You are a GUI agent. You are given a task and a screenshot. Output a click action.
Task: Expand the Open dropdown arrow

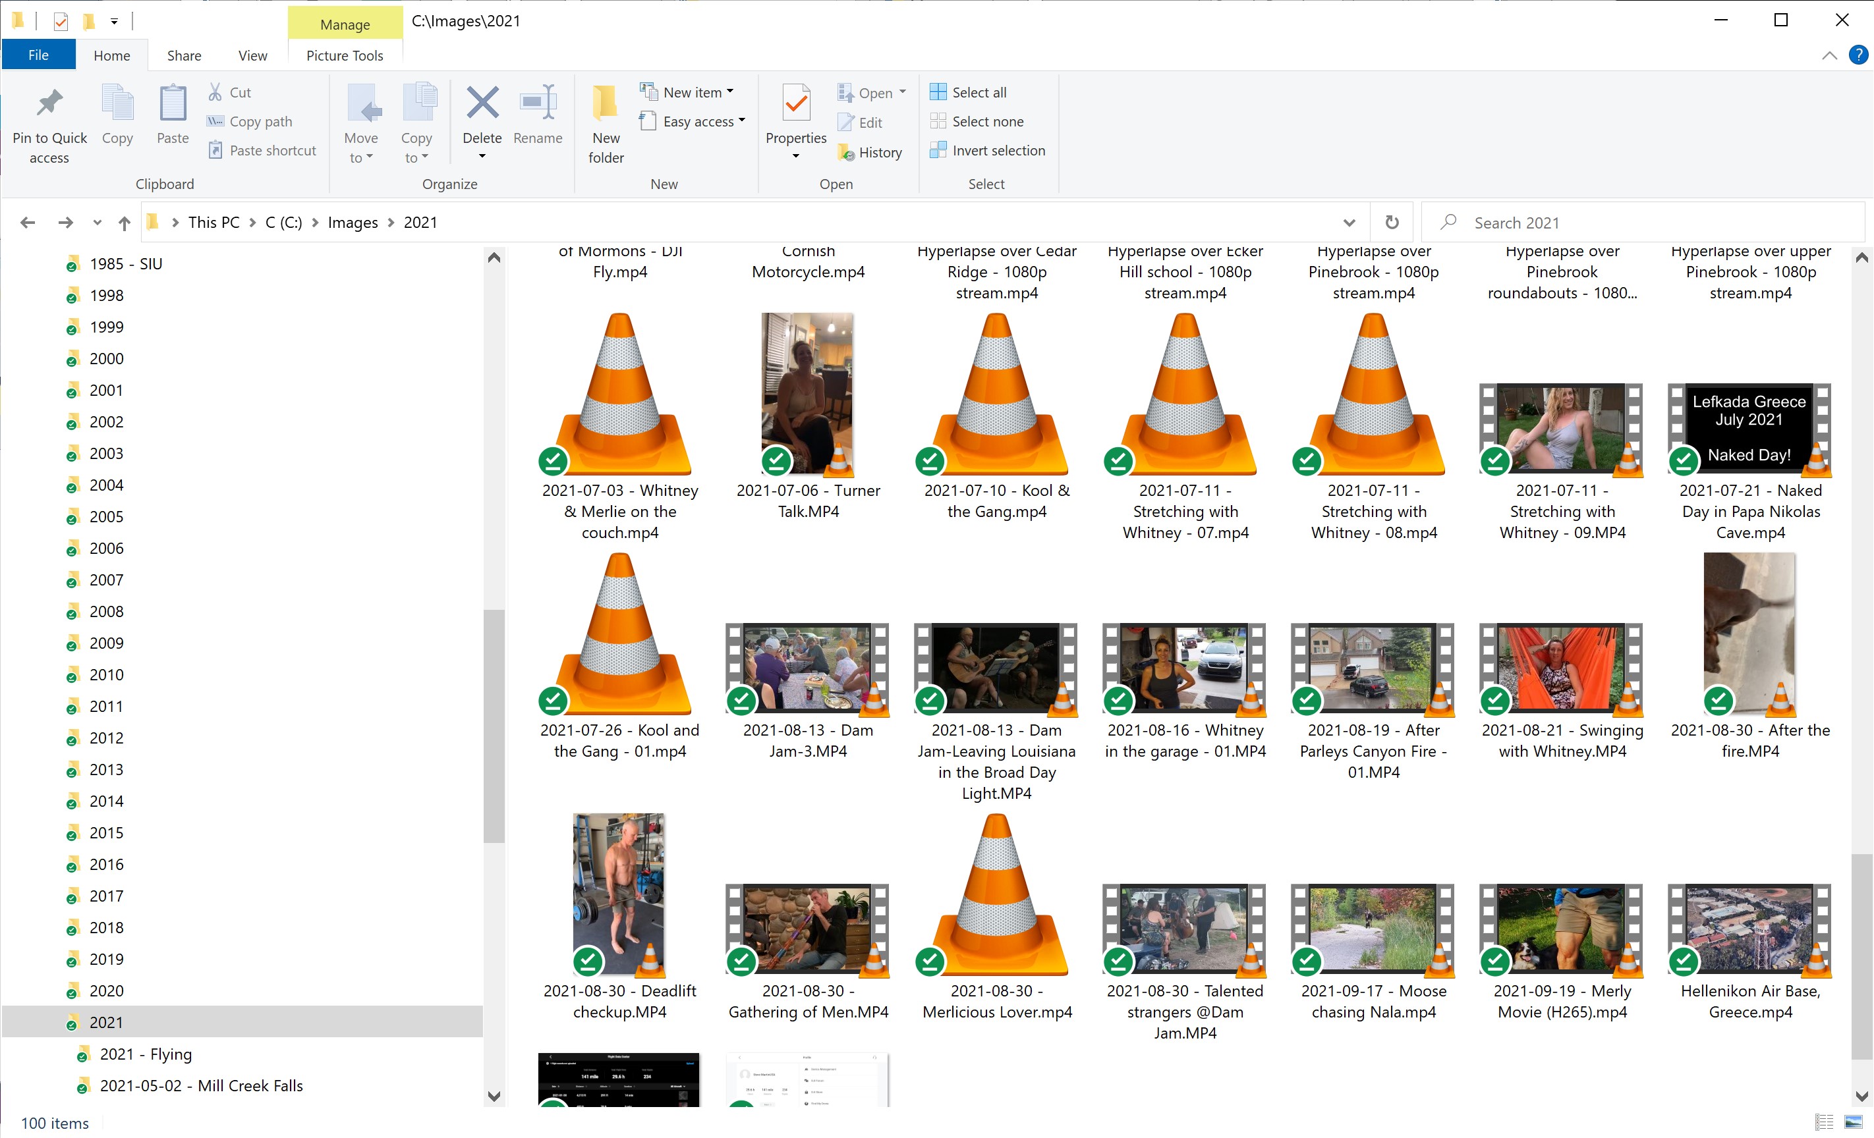903,92
